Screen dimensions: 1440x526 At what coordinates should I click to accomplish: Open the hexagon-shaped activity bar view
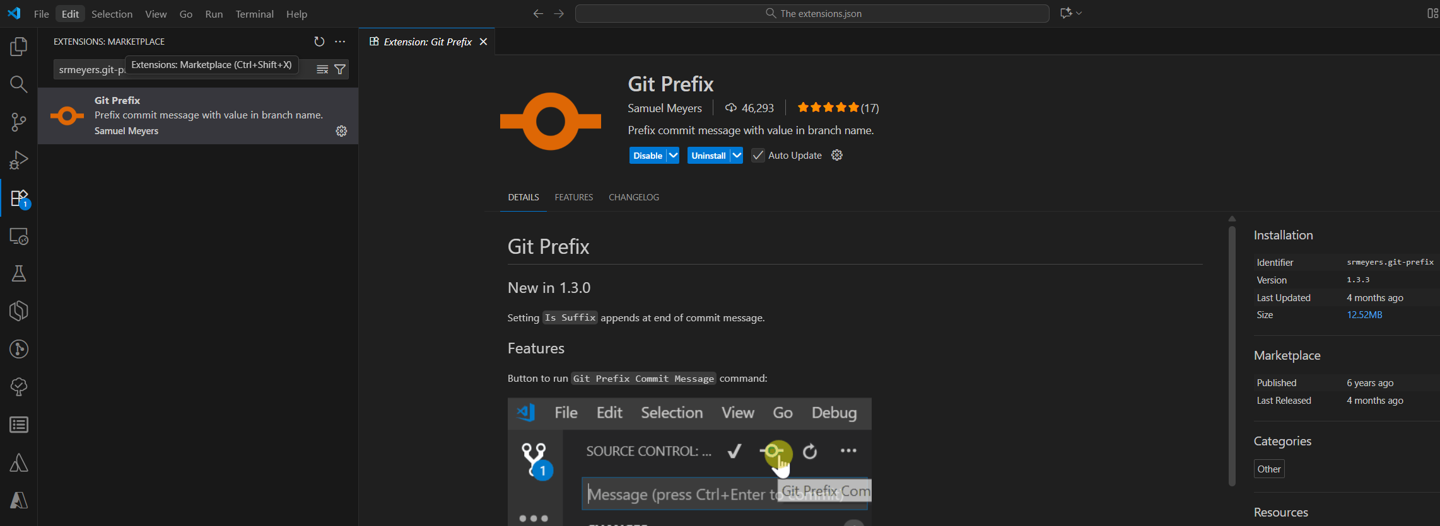[x=19, y=311]
